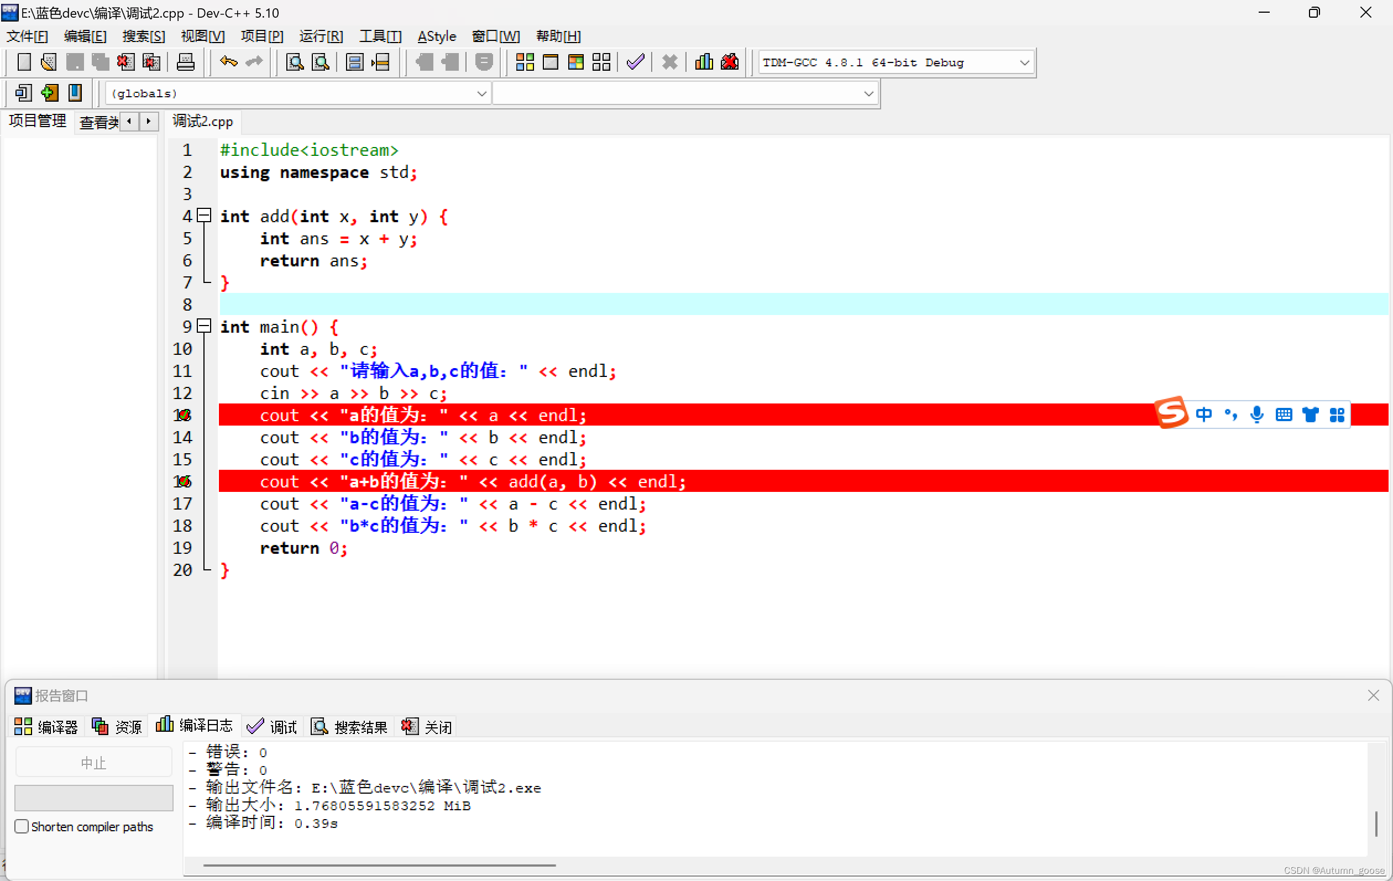Open the 运行[R] menu
The width and height of the screenshot is (1393, 881).
click(321, 36)
